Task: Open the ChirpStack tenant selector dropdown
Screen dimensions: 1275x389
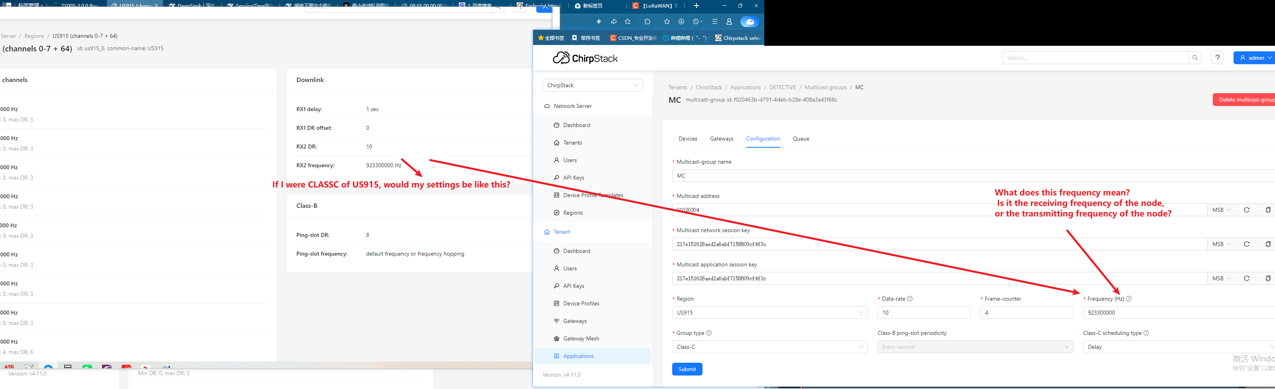Action: [x=592, y=86]
